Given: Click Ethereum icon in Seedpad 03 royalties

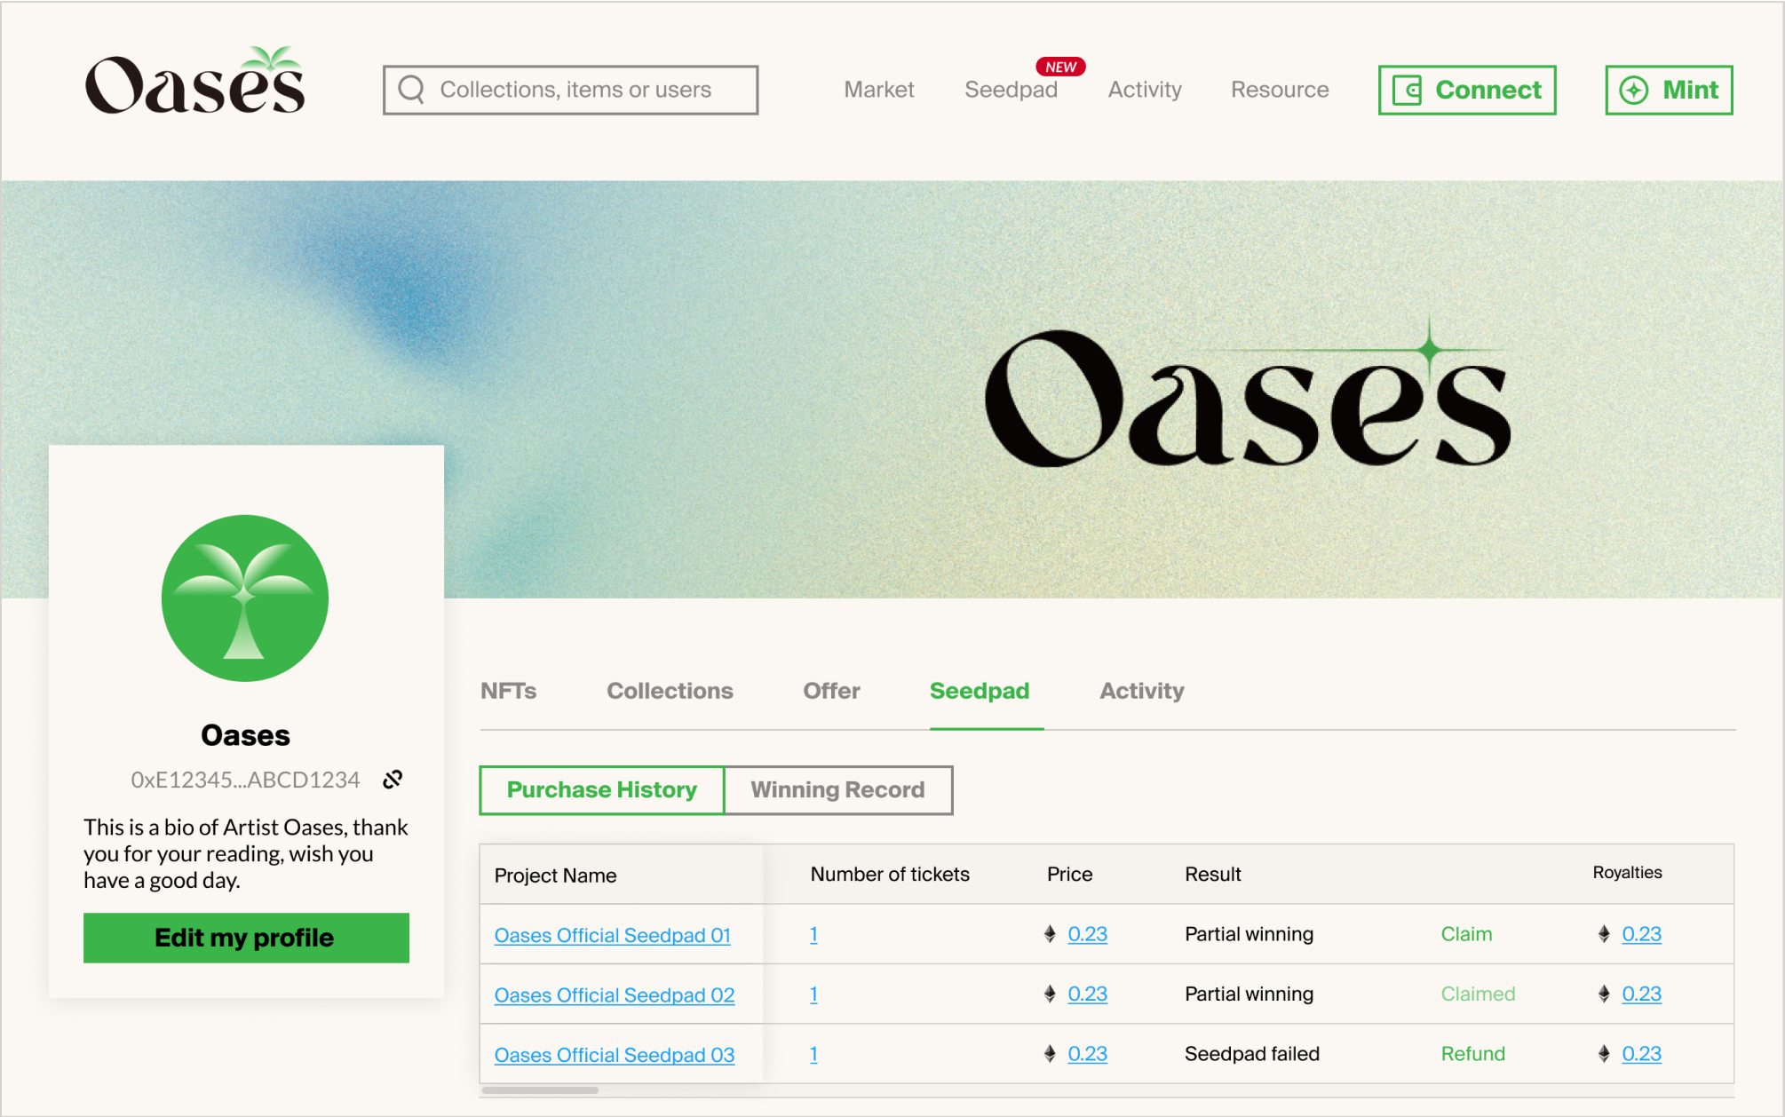Looking at the screenshot, I should click(x=1604, y=1054).
